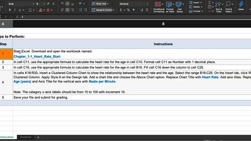Click Decrease Decimal icon
This screenshot has width=251, height=141.
(147, 10)
